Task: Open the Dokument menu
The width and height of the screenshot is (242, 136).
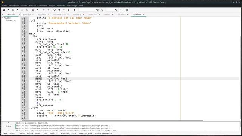Action: click(x=42, y=5)
